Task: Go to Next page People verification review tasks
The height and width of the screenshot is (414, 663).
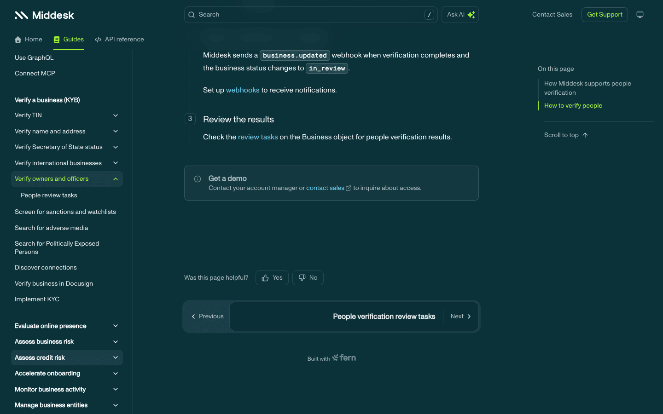Action: click(x=354, y=316)
